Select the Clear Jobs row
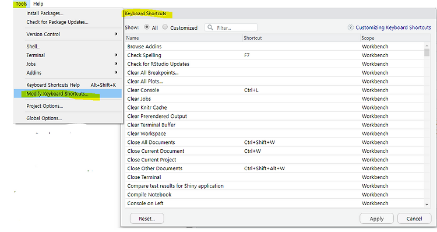437x232 pixels. [x=274, y=99]
